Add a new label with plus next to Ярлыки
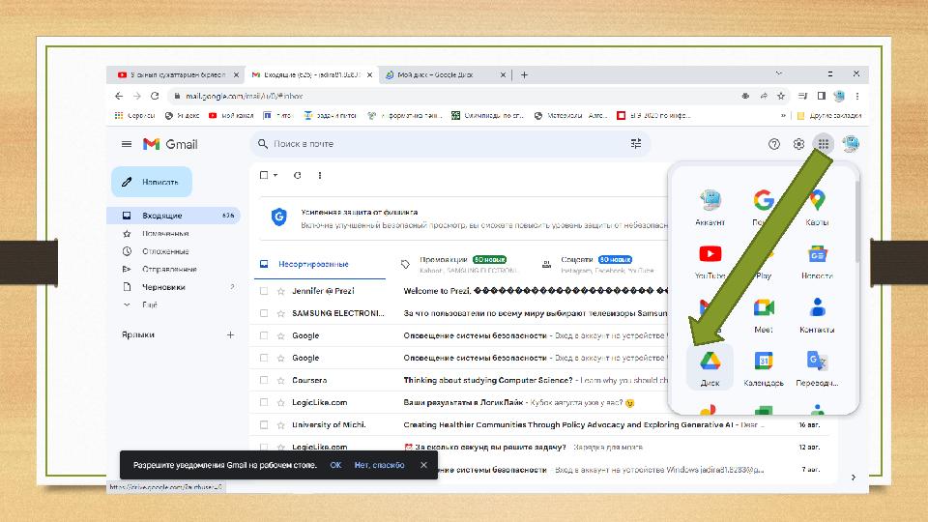The width and height of the screenshot is (928, 522). click(x=230, y=335)
